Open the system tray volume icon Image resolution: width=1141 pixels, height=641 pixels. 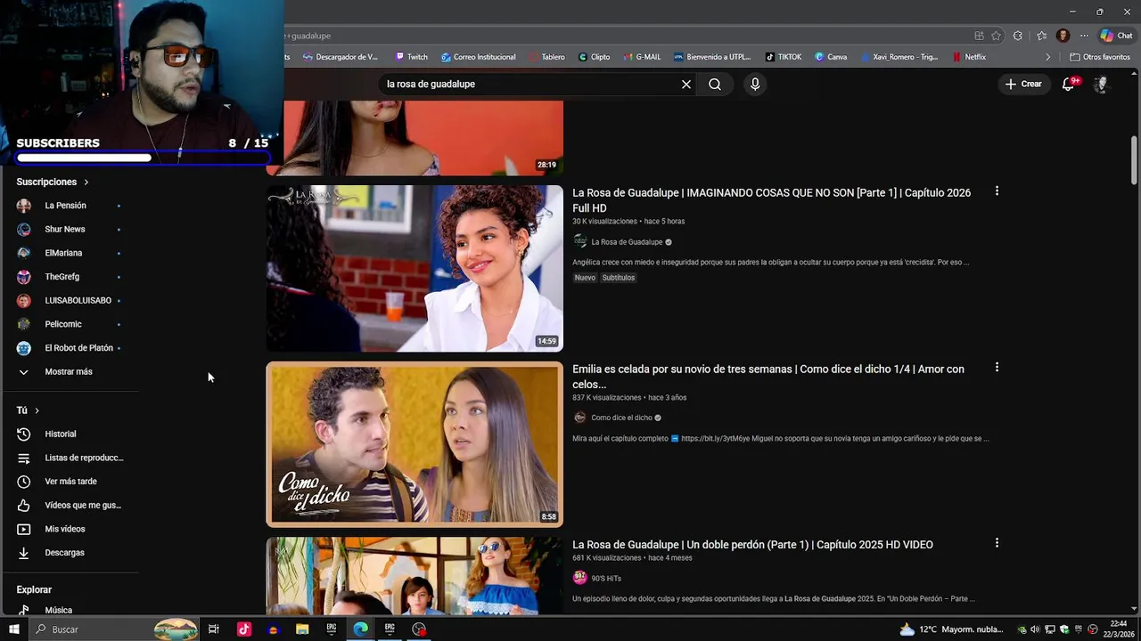(1035, 629)
